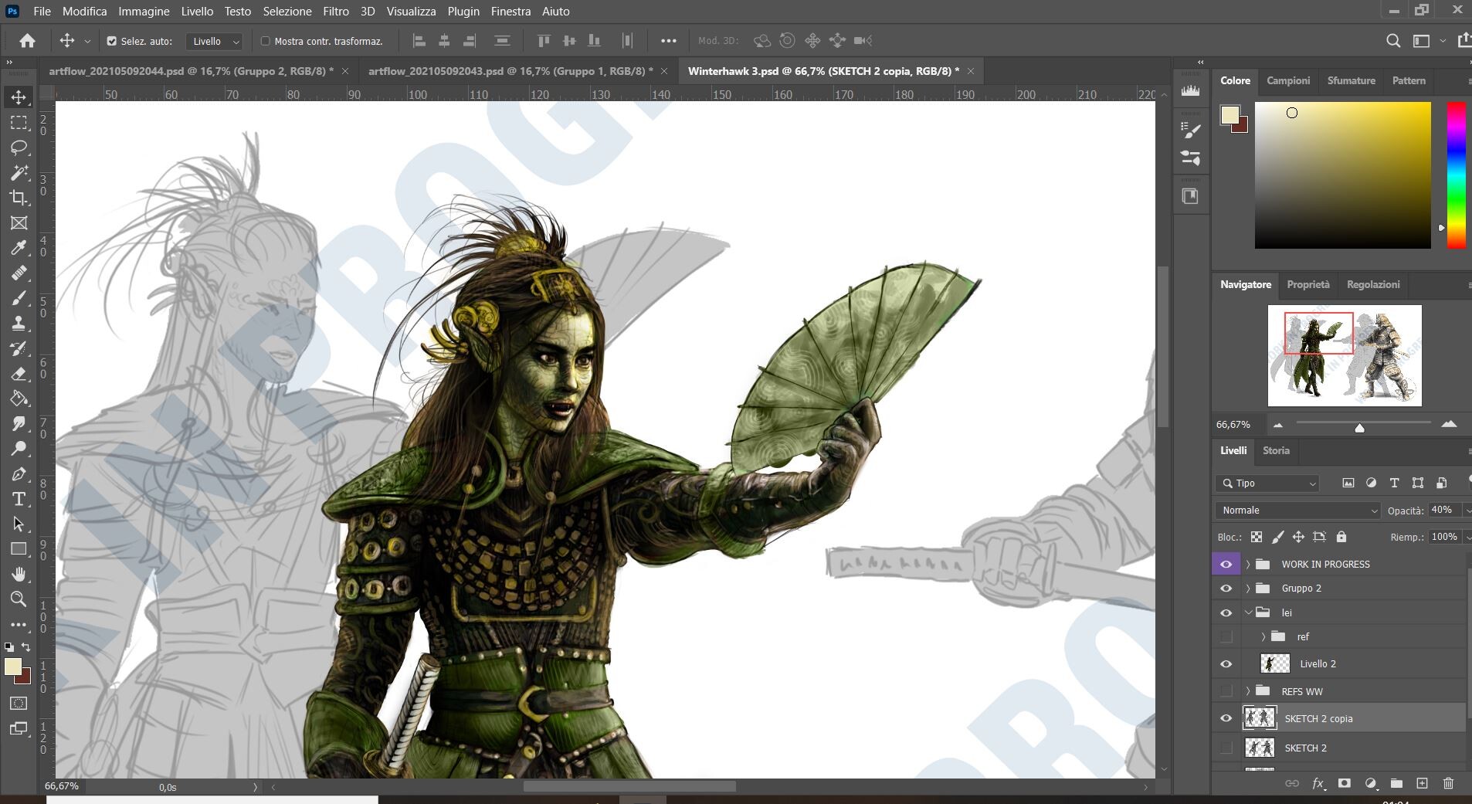Create a new layer

pos(1421,784)
